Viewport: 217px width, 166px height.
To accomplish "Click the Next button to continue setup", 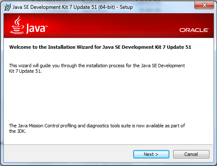I will point(151,154).
